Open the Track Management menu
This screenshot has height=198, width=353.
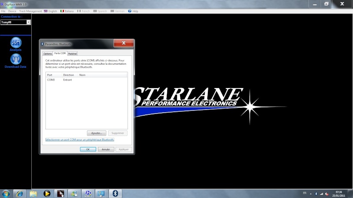pyautogui.click(x=30, y=11)
